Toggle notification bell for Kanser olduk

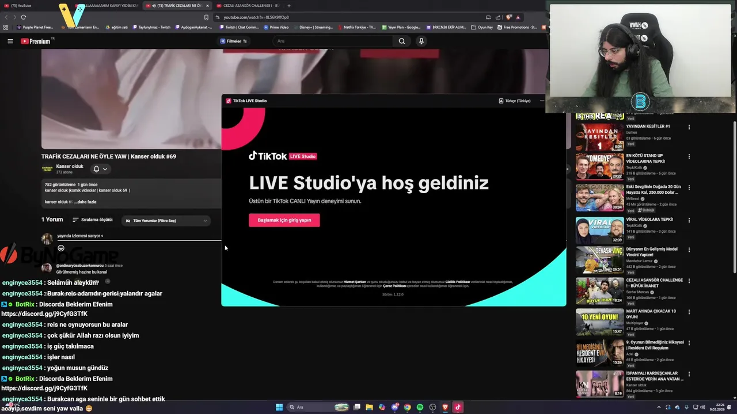click(x=96, y=169)
